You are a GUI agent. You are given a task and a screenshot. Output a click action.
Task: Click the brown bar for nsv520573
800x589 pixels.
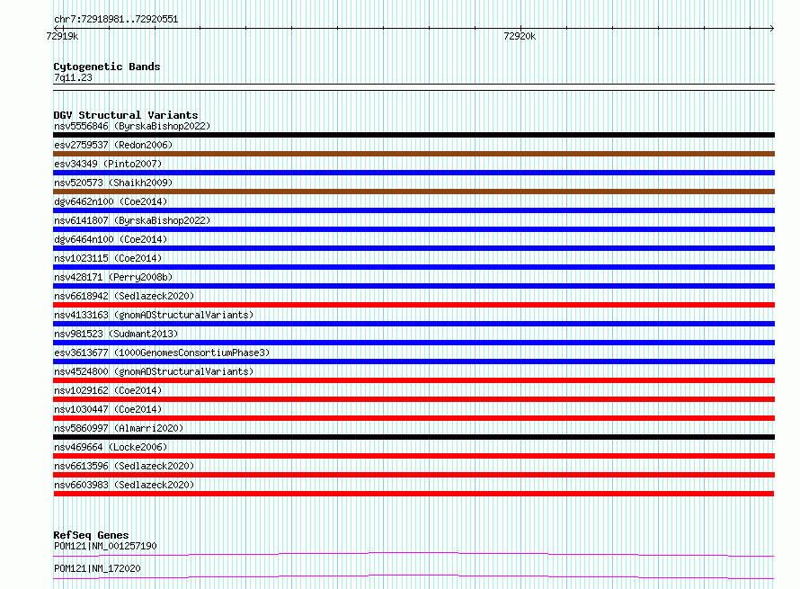pyautogui.click(x=413, y=192)
